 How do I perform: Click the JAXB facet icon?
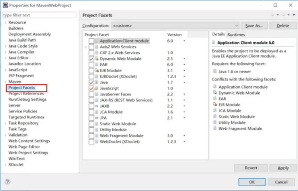tap(97, 106)
